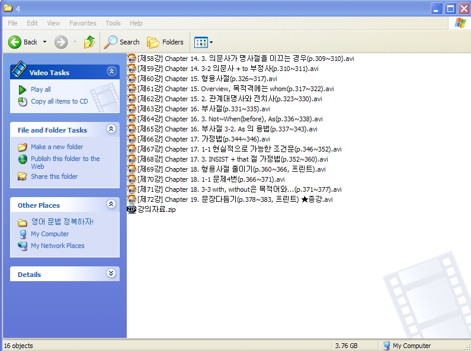Screen dimensions: 471x351
Task: Select AVI icon of 제61강 file
Action: (x=132, y=89)
